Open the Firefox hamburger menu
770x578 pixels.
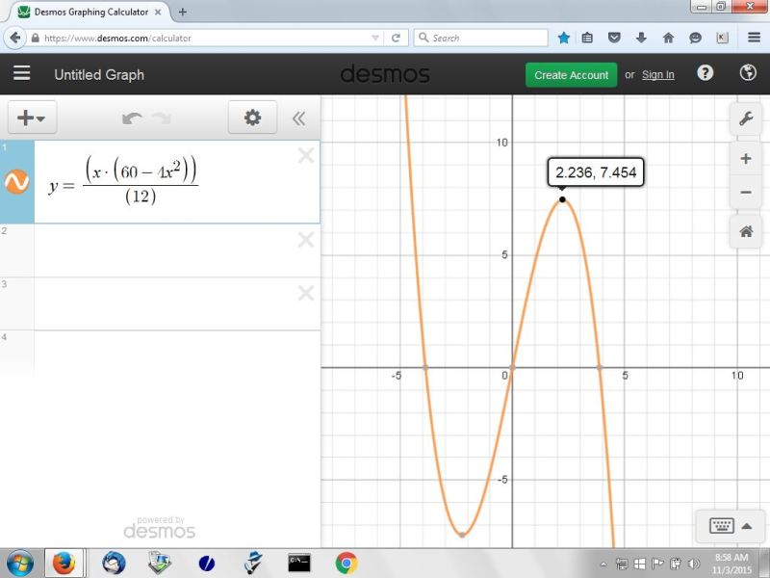755,38
